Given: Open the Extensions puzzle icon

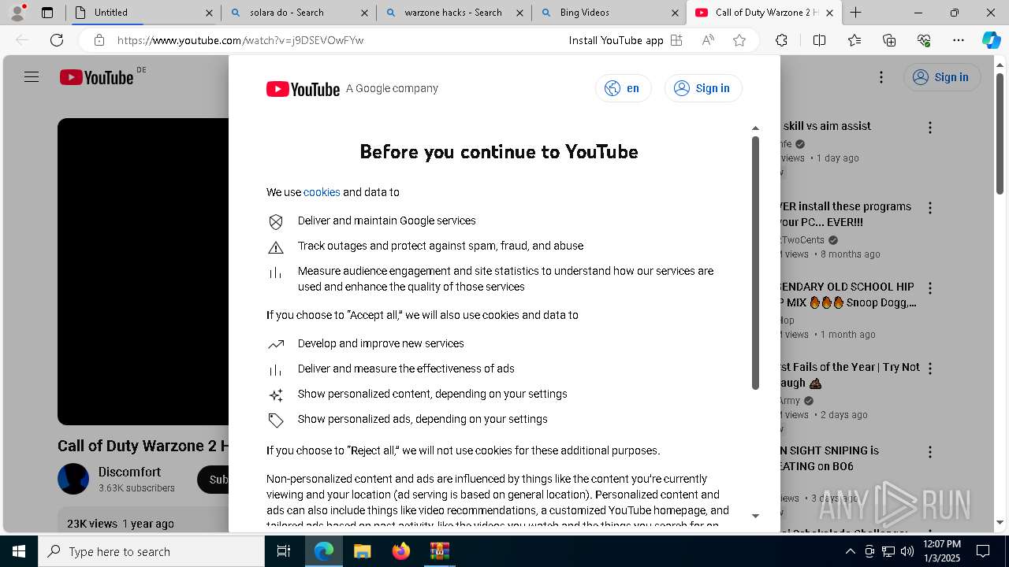Looking at the screenshot, I should (x=781, y=40).
